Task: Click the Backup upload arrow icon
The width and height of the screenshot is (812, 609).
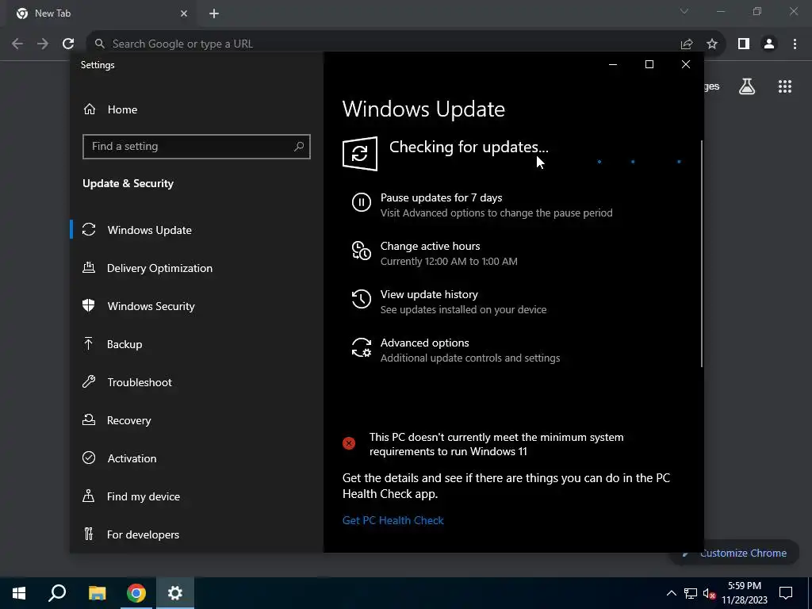Action: tap(89, 344)
